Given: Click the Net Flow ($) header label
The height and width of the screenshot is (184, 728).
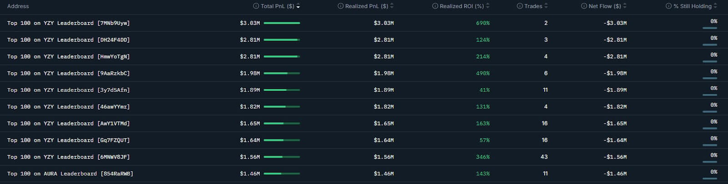Looking at the screenshot, I should pyautogui.click(x=605, y=6).
